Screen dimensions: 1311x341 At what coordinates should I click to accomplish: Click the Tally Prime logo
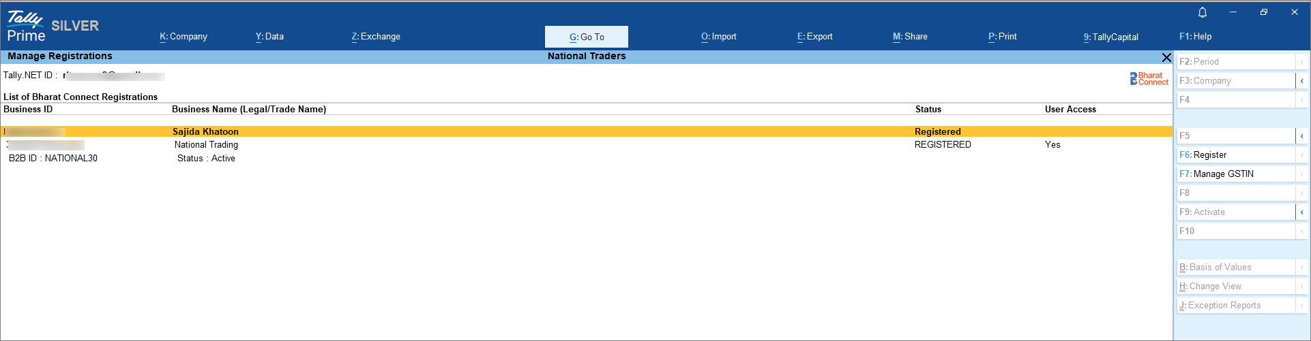(x=26, y=27)
